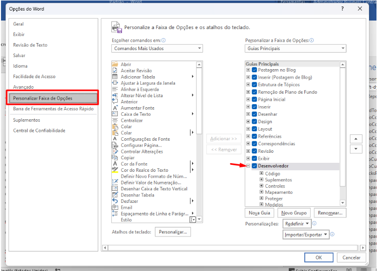This screenshot has width=379, height=271.
Task: Click the Personalizar keyboard shortcuts button
Action: pyautogui.click(x=173, y=232)
